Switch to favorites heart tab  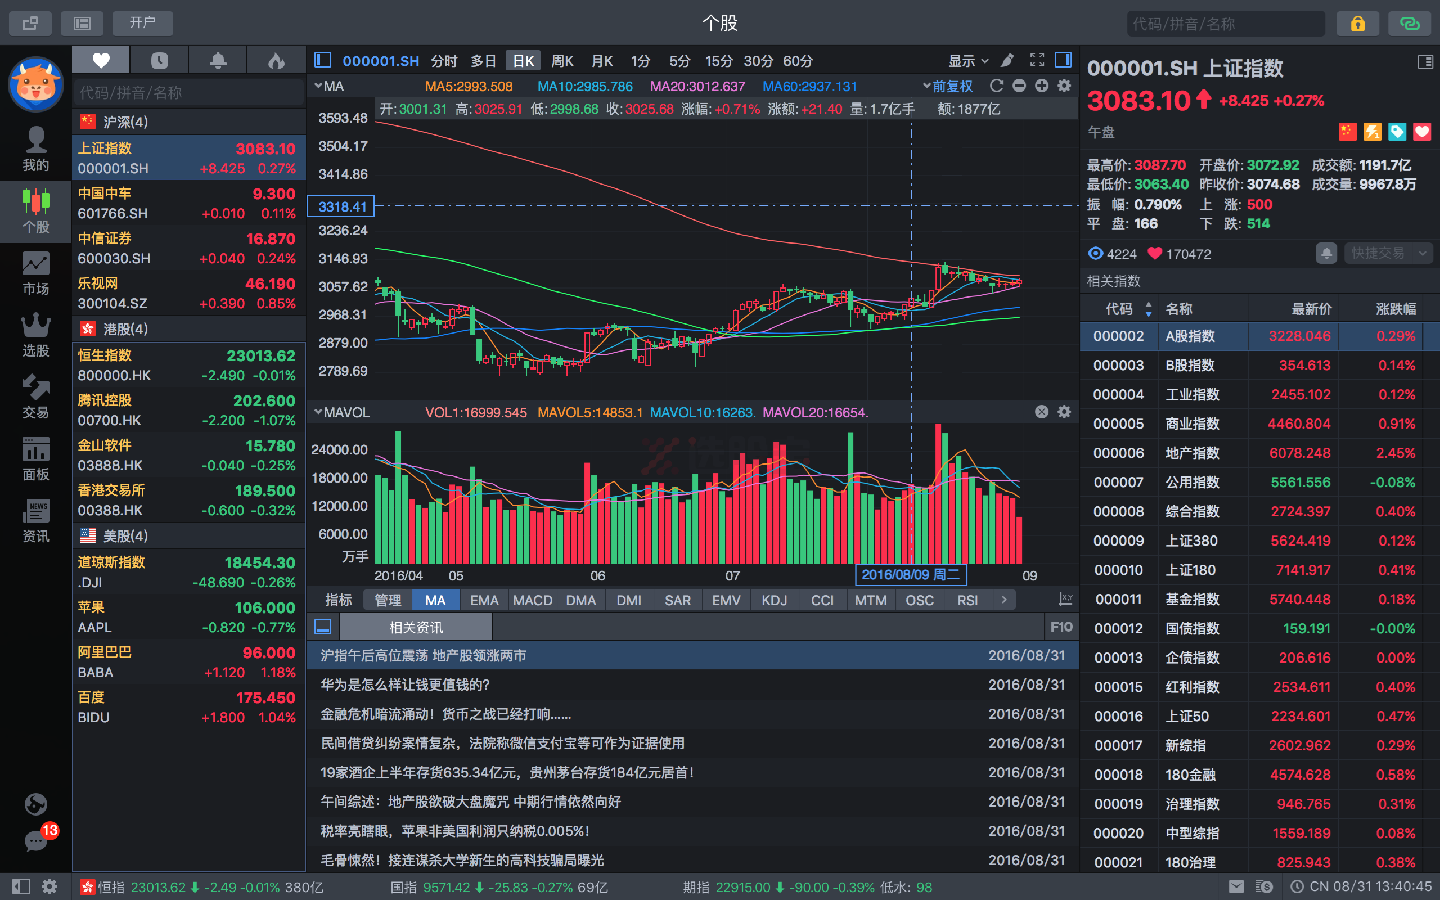[x=101, y=60]
